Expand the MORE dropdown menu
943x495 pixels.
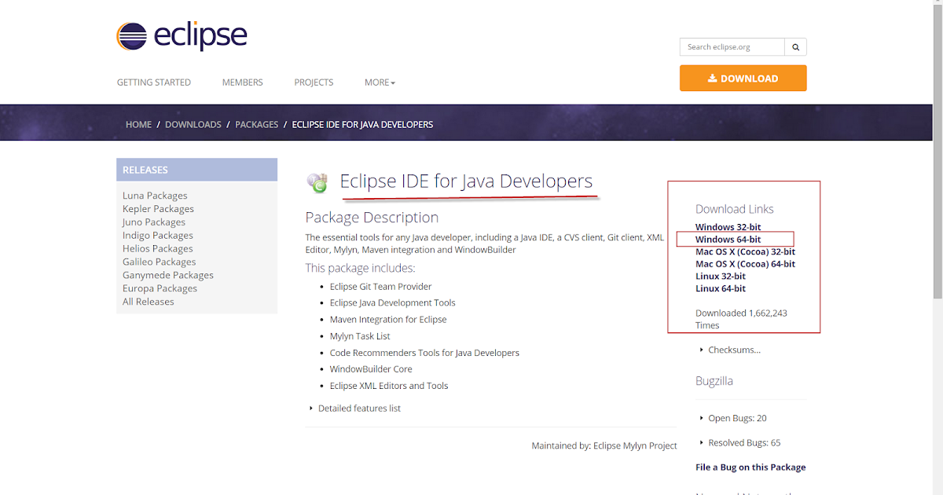(380, 82)
